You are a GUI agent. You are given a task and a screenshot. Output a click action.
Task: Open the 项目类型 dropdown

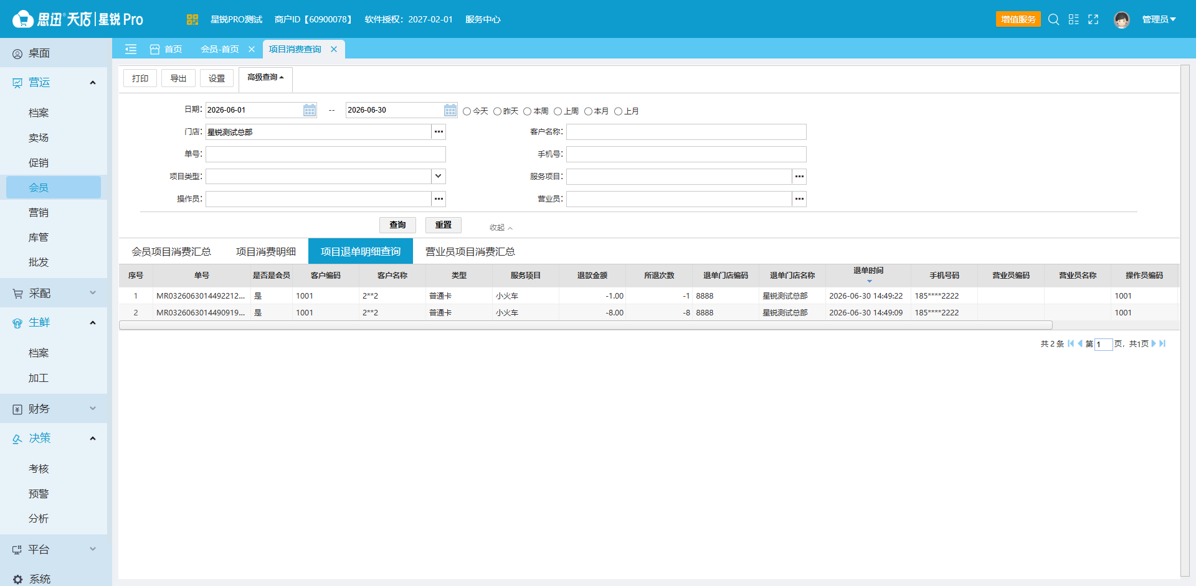tap(439, 177)
